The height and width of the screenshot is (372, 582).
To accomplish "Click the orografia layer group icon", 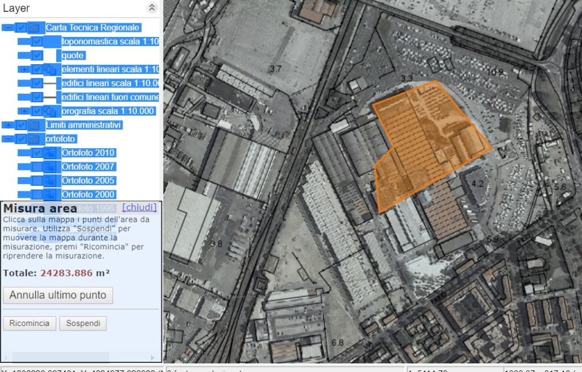I will tap(50, 111).
